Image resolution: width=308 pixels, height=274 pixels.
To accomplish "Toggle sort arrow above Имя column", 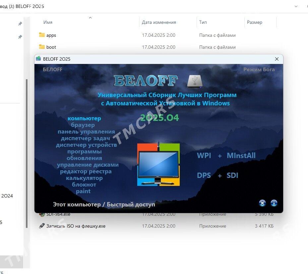I will click(x=91, y=18).
